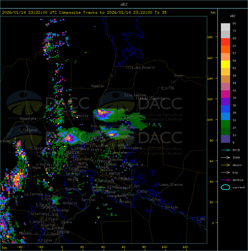This screenshot has height=251, width=248.
Task: Click the '180' tick on vertical km axis
Action: click(x=210, y=37)
